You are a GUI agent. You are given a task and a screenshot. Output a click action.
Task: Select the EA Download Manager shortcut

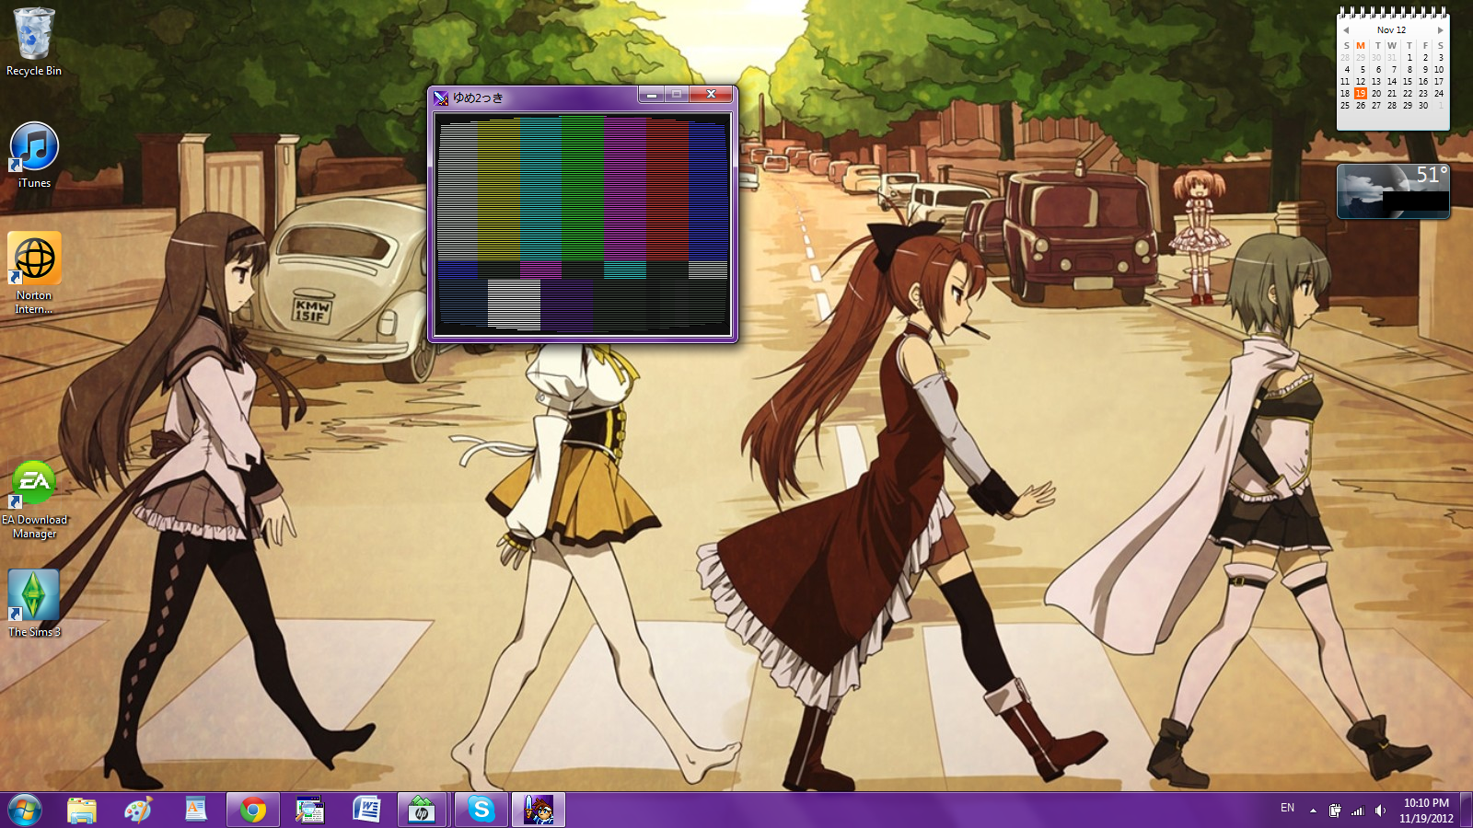tap(34, 500)
